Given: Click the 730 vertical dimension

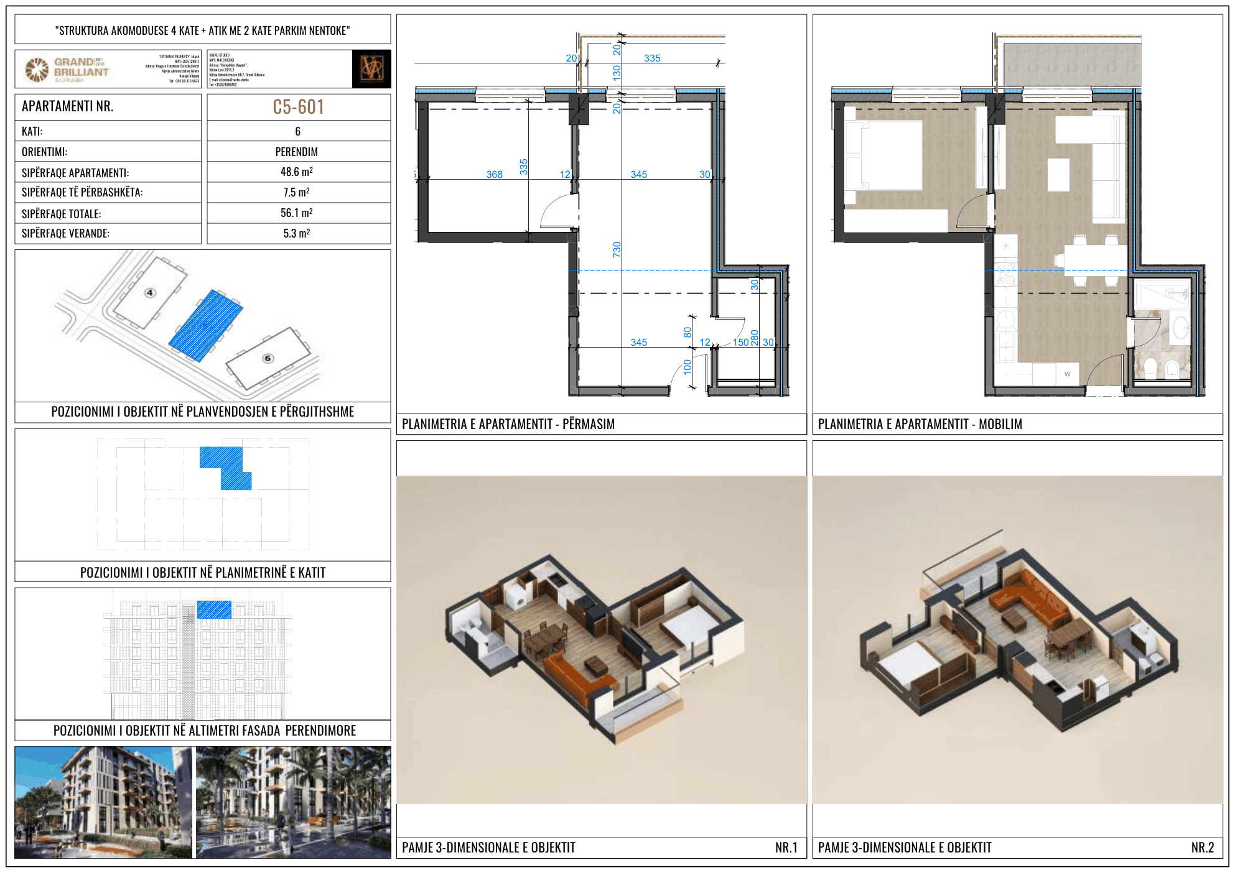Looking at the screenshot, I should (x=617, y=249).
